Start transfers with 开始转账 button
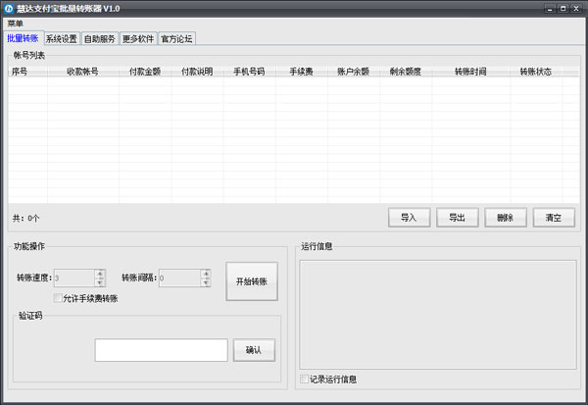Screen dimensions: 588x405 point(252,281)
